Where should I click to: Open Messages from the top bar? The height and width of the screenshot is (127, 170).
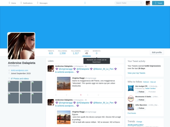pos(42,3)
